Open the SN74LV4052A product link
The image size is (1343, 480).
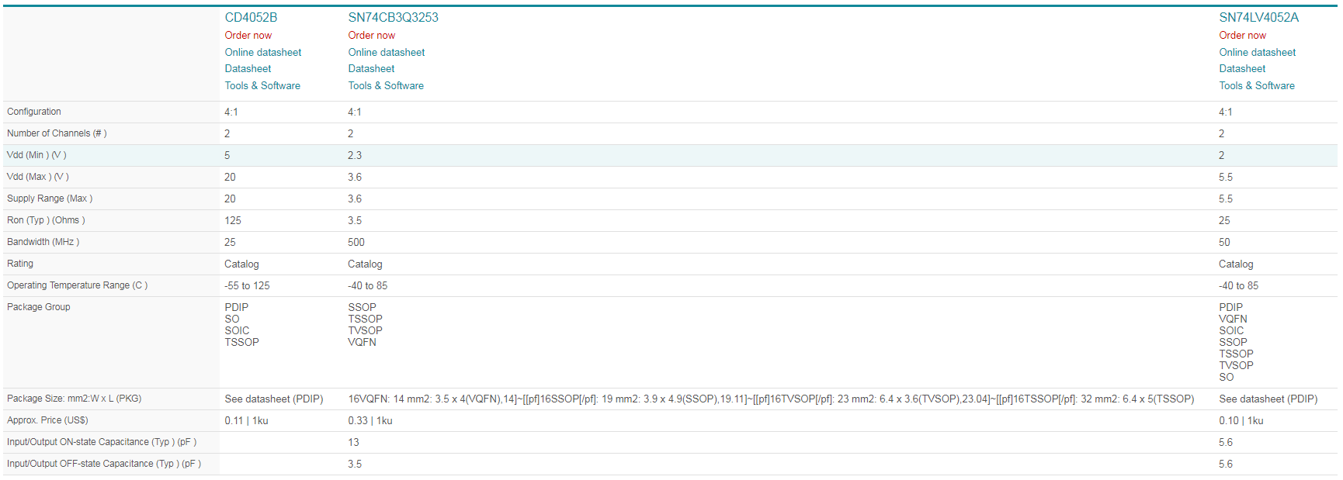[x=1258, y=17]
